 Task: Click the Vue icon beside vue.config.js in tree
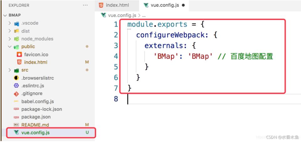(17, 132)
